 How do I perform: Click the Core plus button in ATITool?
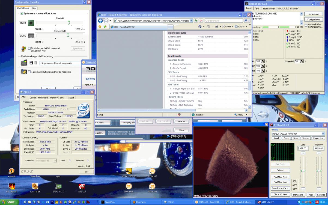(x=303, y=153)
